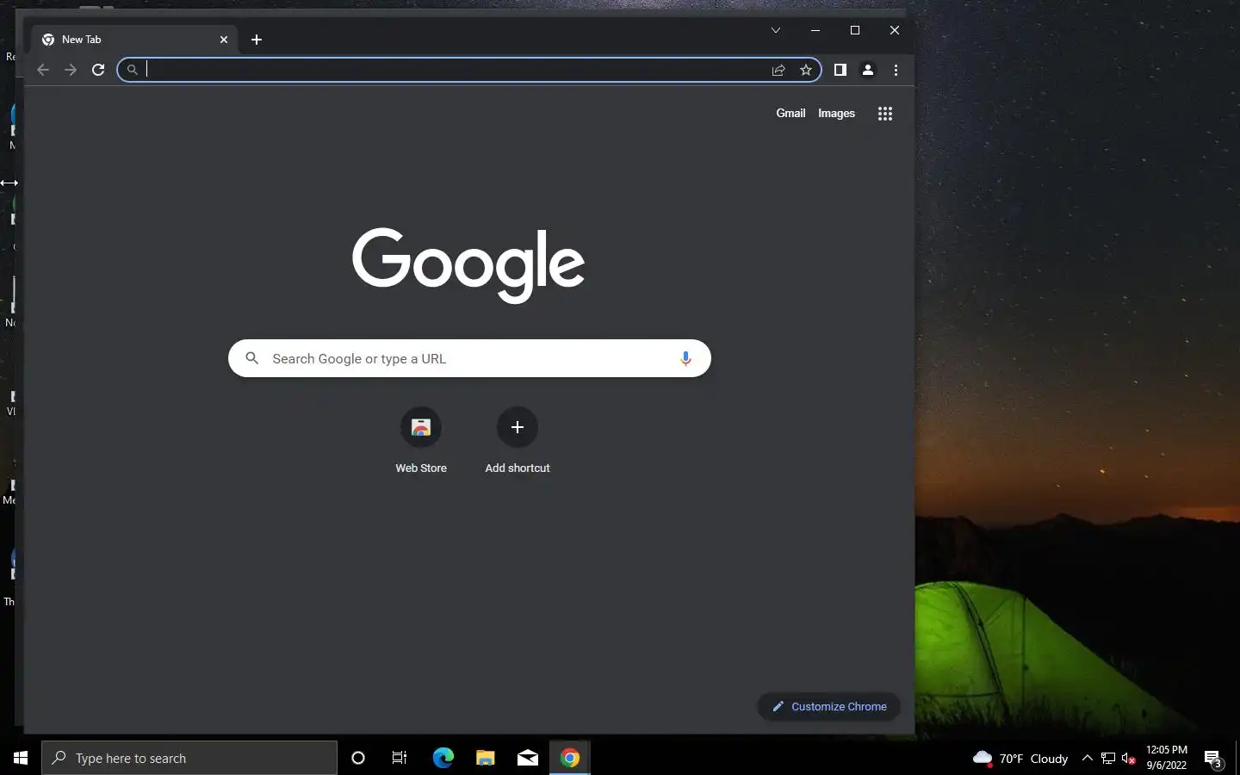
Task: Open a new tab with plus button
Action: (x=256, y=40)
